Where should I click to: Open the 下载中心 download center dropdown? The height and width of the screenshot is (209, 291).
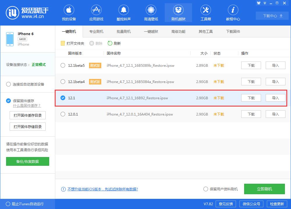272,16
